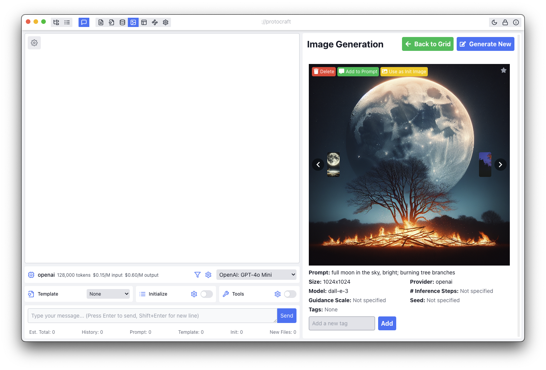This screenshot has width=546, height=370.
Task: Click the Back to Grid button
Action: (x=427, y=44)
